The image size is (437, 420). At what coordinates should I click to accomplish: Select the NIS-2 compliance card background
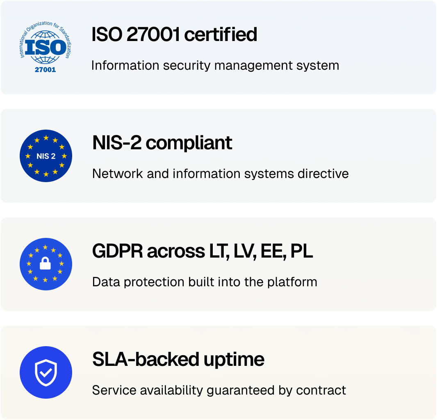(218, 155)
